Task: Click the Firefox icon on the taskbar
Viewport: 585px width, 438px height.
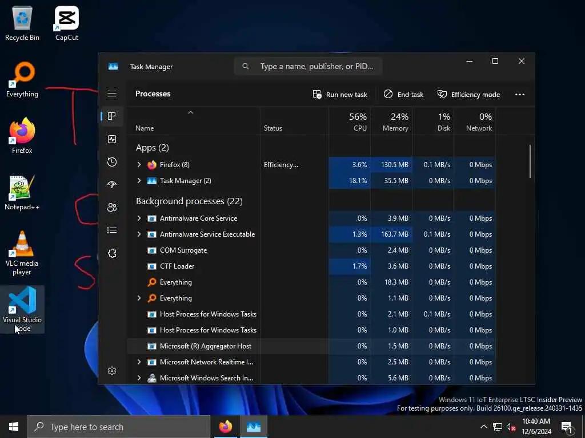Action: (225, 427)
